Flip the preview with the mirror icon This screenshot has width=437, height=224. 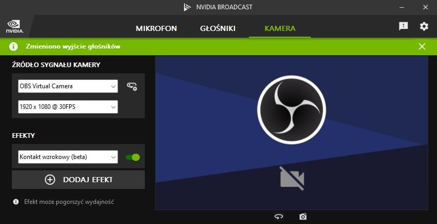click(278, 216)
